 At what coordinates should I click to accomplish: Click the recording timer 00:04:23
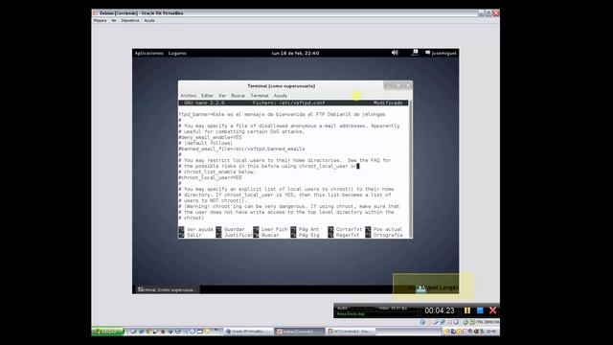point(440,310)
